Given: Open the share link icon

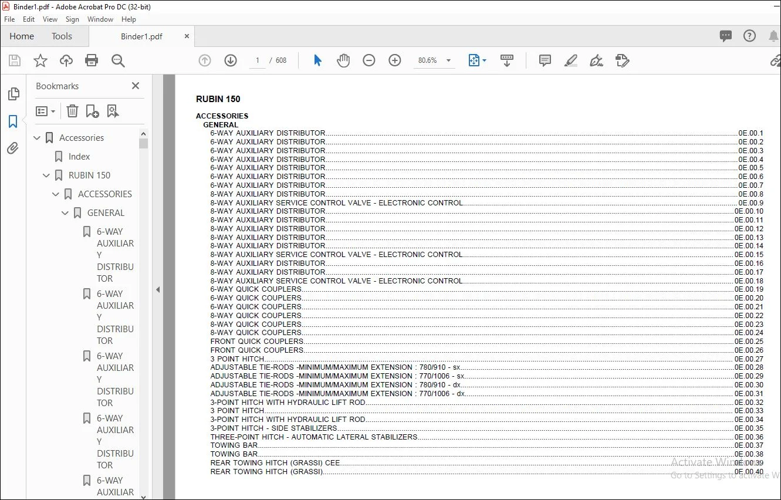Looking at the screenshot, I should [775, 60].
